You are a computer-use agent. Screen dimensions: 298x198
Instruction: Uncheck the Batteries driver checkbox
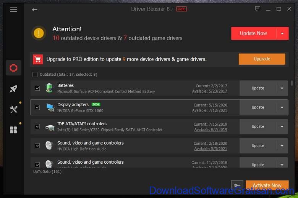click(37, 88)
